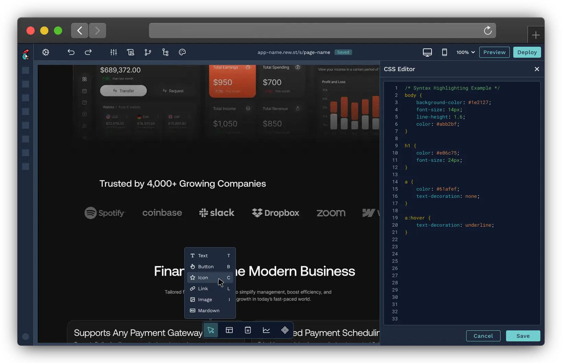Select the form tool in bottom toolbar
This screenshot has height=363, width=562.
pyautogui.click(x=248, y=330)
